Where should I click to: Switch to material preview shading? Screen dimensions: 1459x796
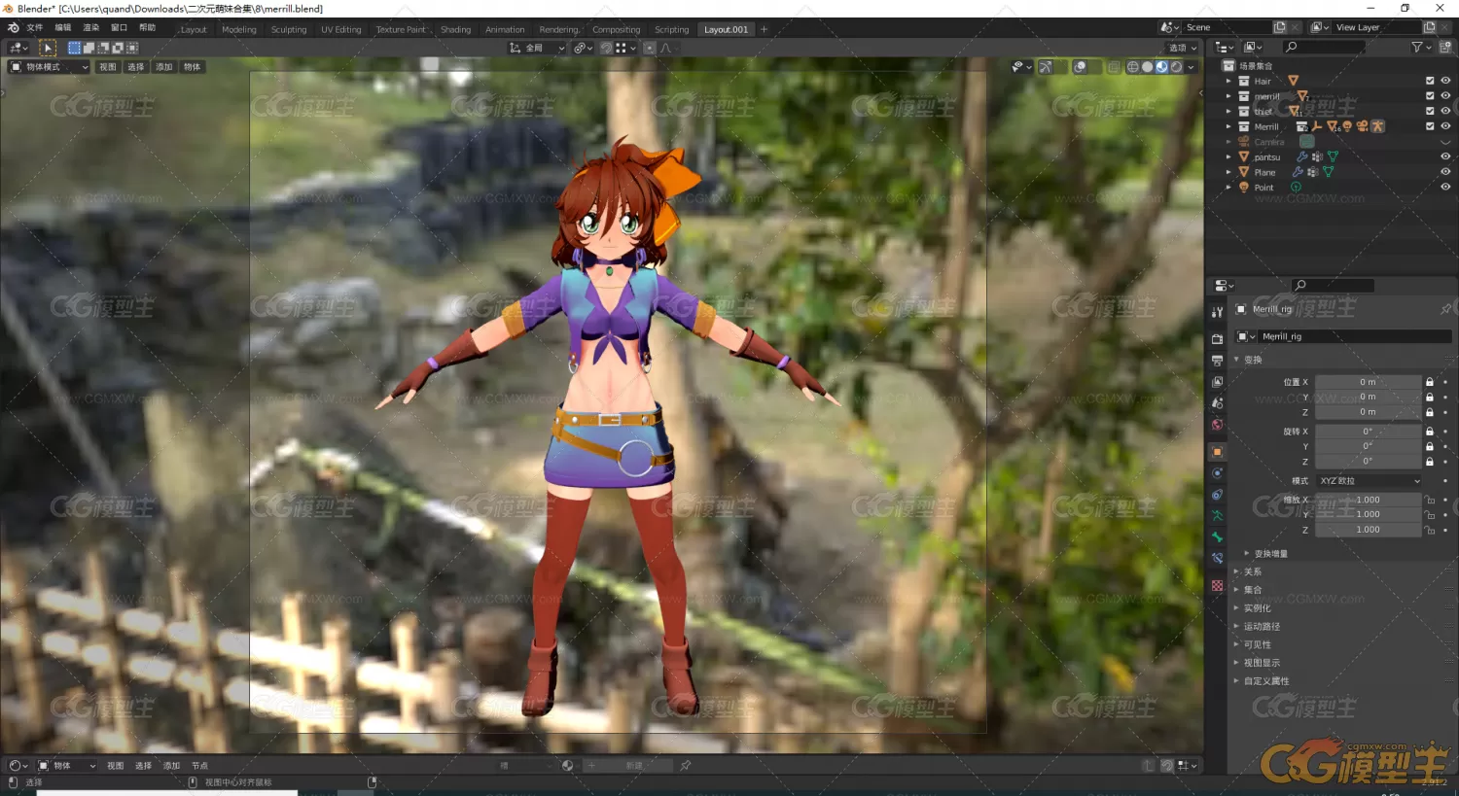coord(1161,67)
